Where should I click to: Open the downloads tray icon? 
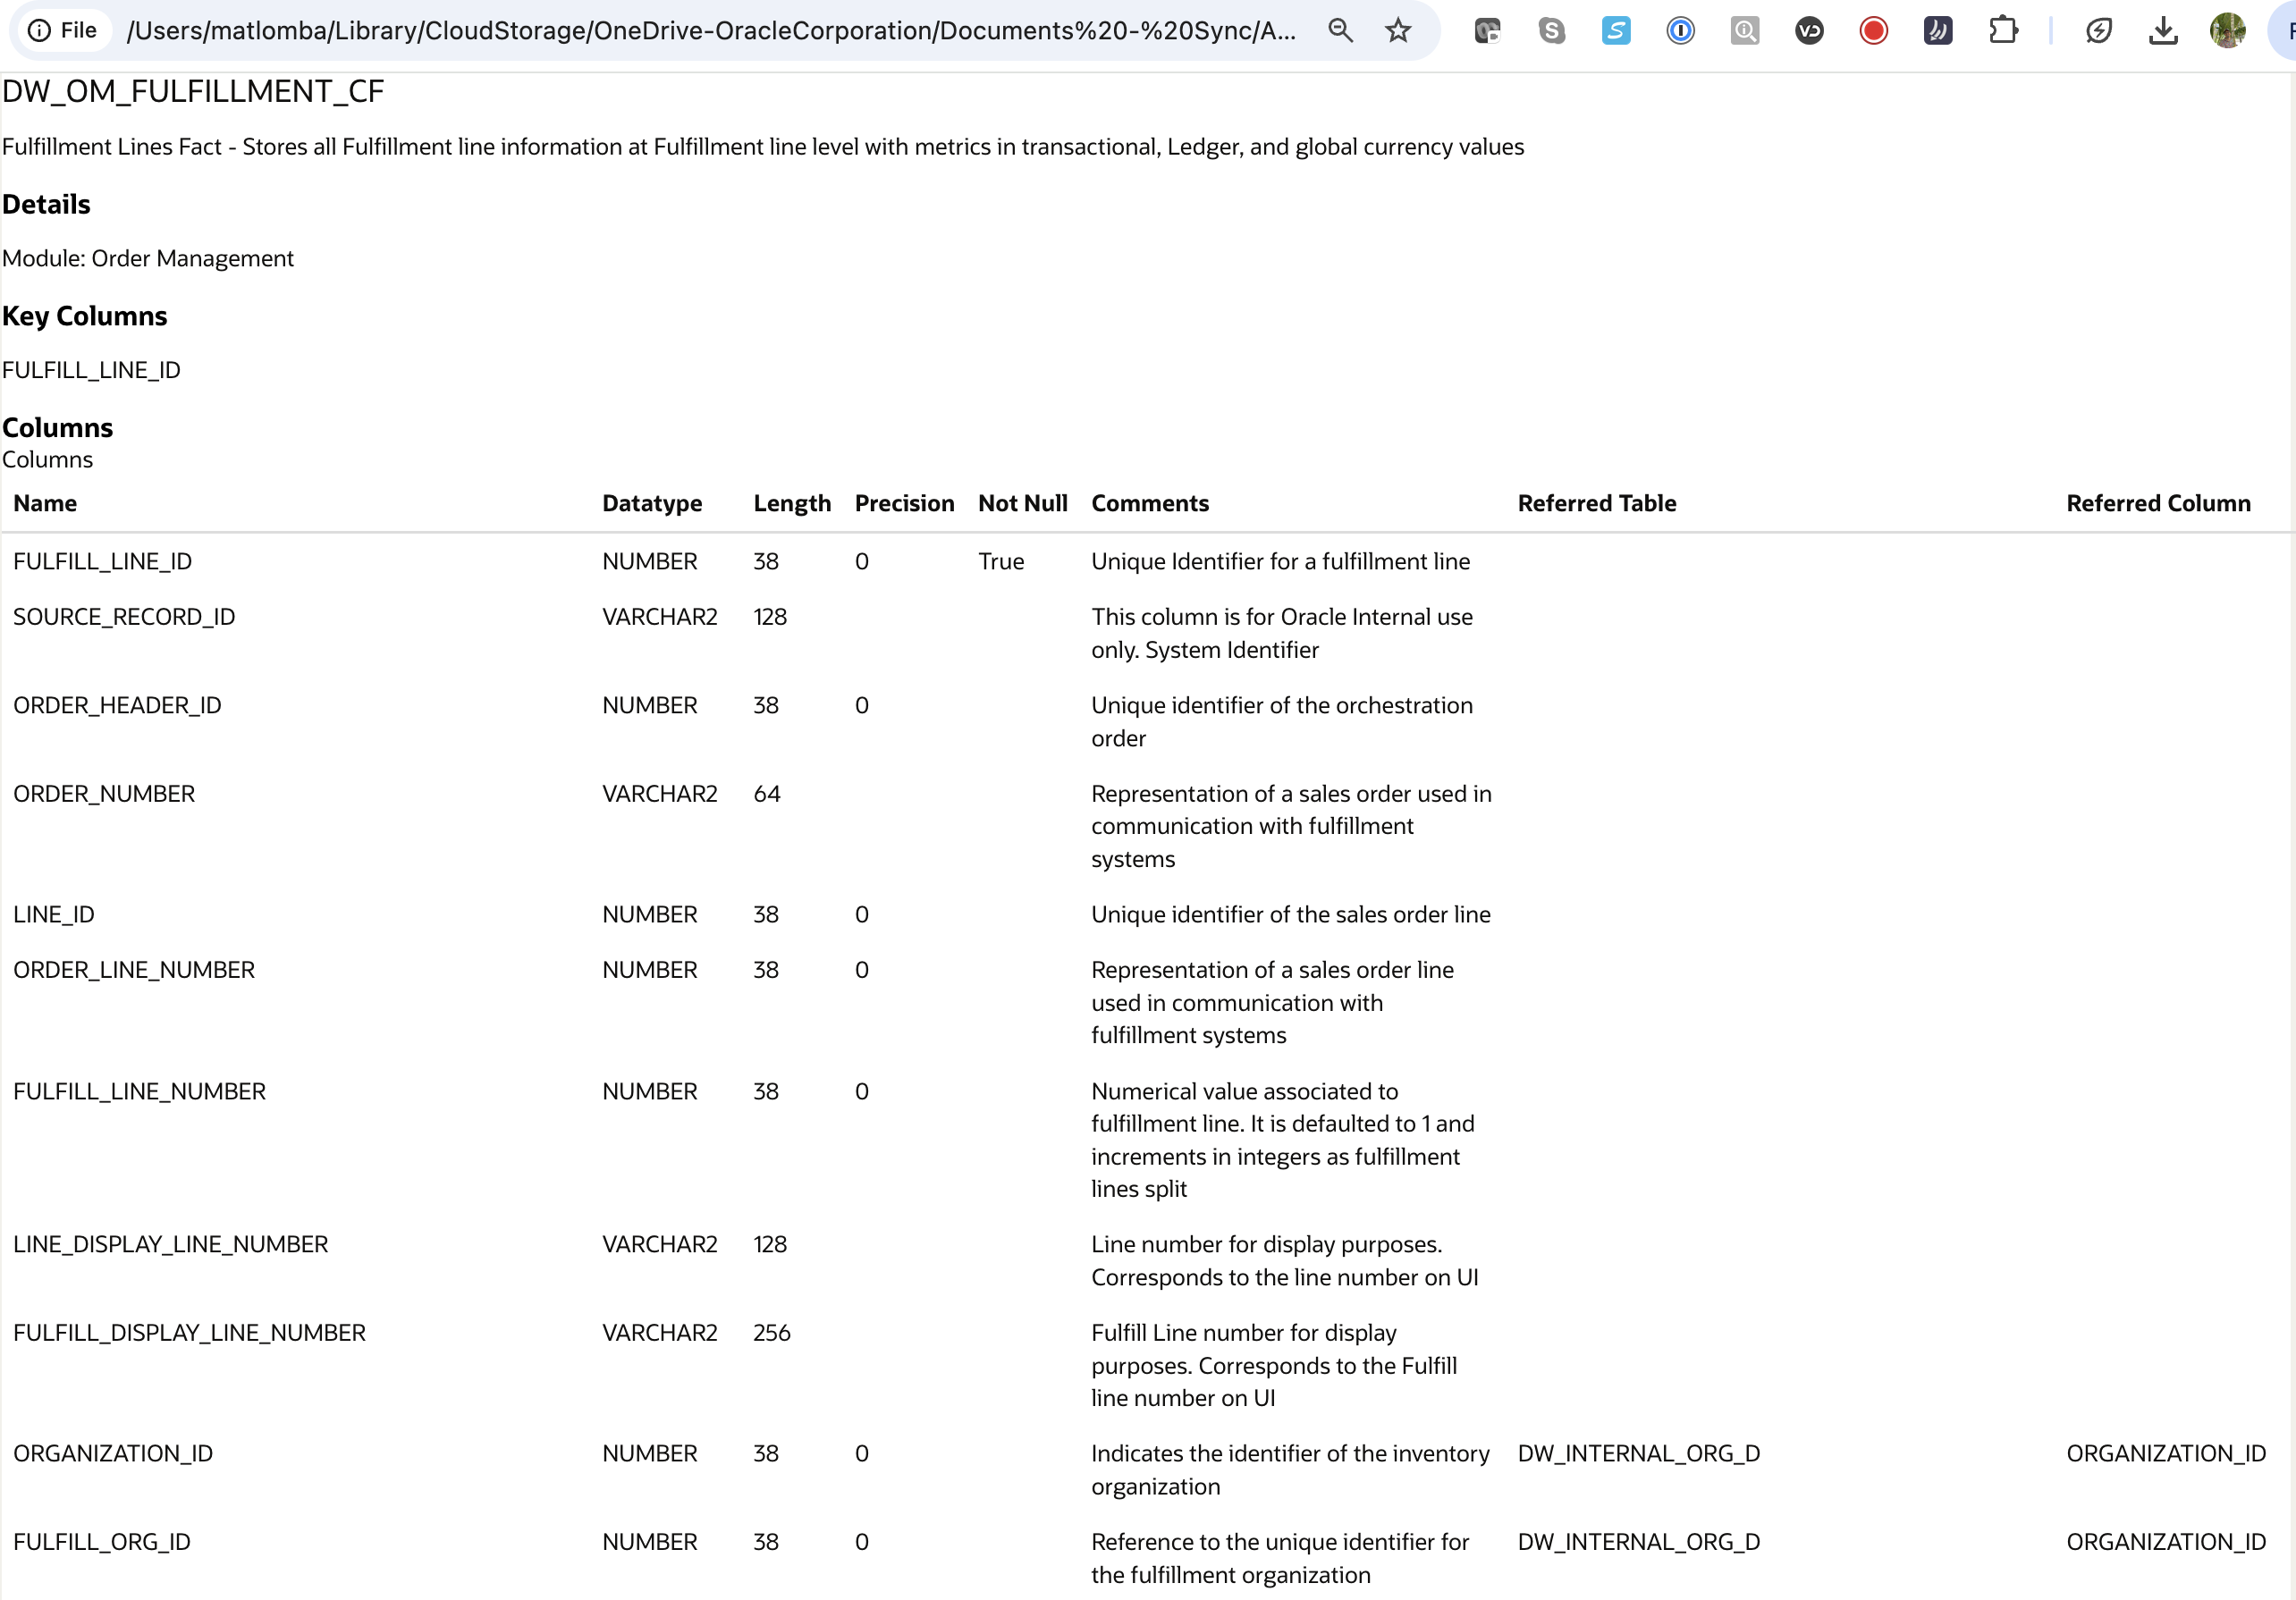coord(2163,31)
